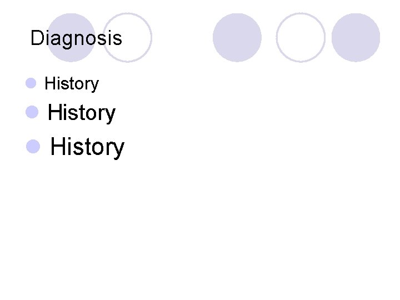Select the medium-sized "History" bullet text
Screen dimensions: 400x300
82,113
